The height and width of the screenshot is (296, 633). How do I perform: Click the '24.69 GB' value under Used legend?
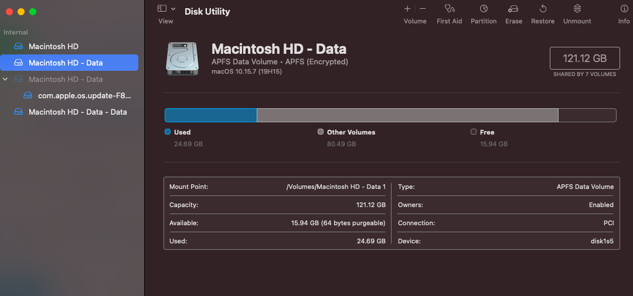[189, 144]
